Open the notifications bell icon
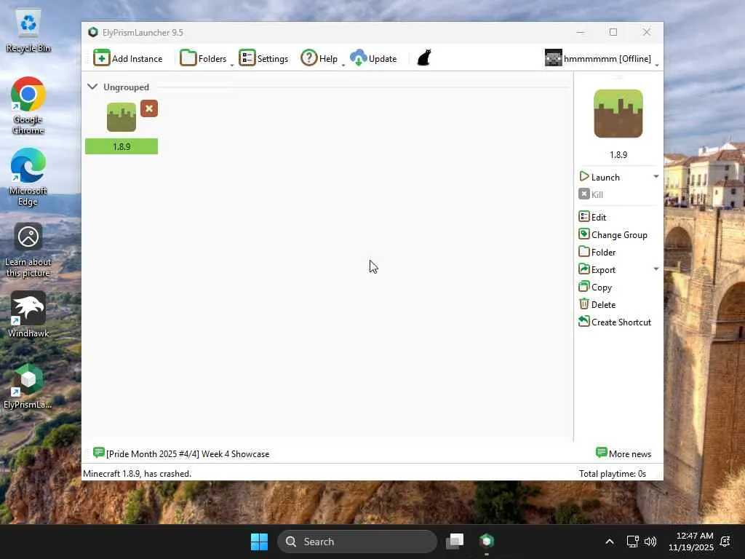Screen dimensions: 745x559 (x=725, y=542)
